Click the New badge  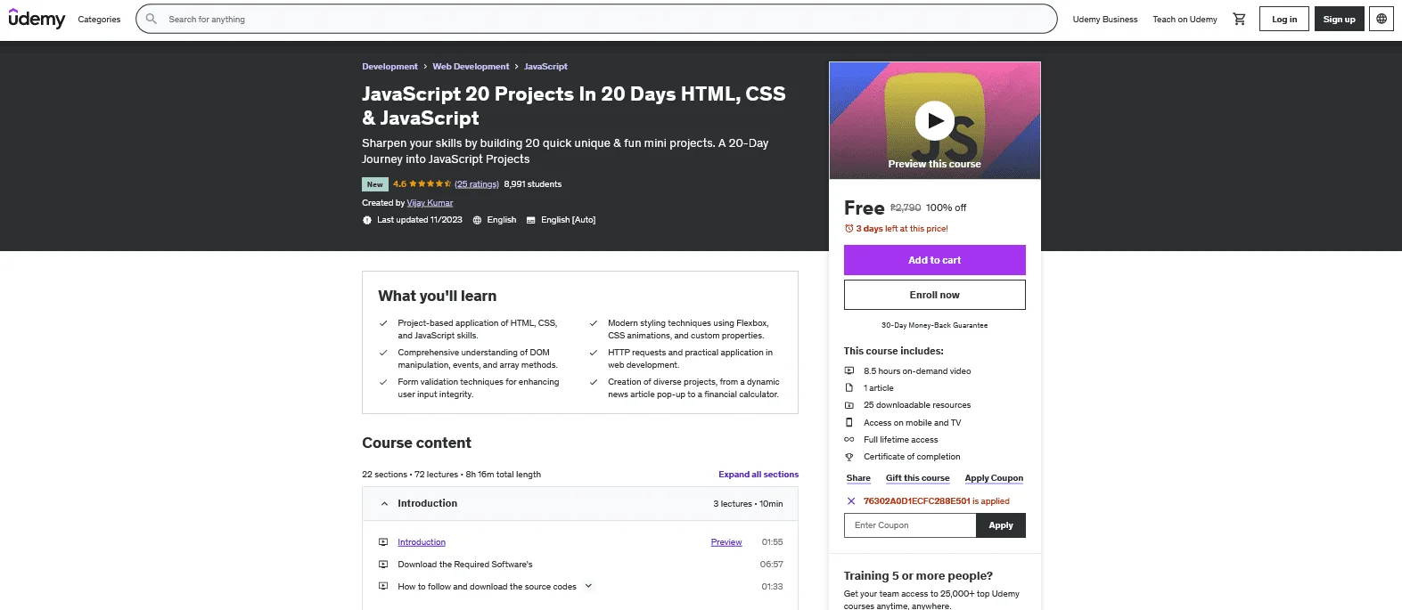click(375, 184)
